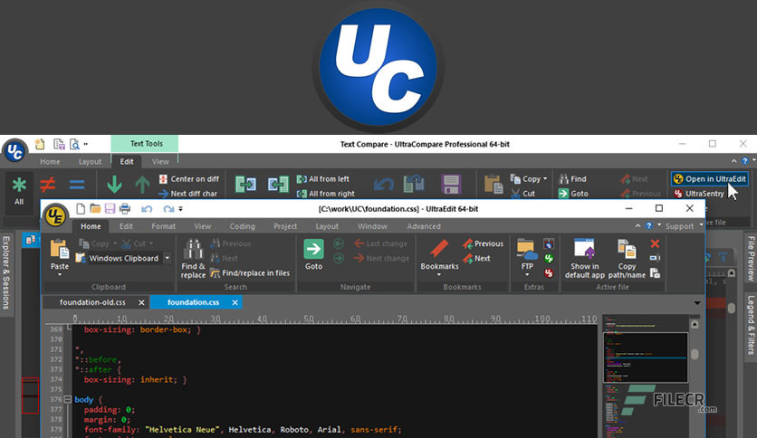
Task: Click Goto in the UltraCompare ribbon
Action: (573, 194)
